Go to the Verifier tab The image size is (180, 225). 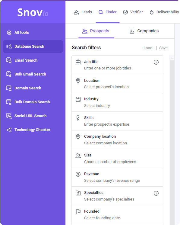(133, 12)
